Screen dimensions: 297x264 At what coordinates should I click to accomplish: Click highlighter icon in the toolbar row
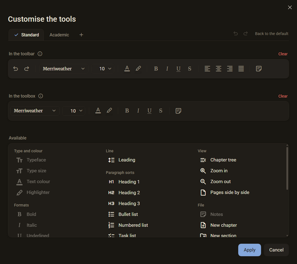coord(138,68)
